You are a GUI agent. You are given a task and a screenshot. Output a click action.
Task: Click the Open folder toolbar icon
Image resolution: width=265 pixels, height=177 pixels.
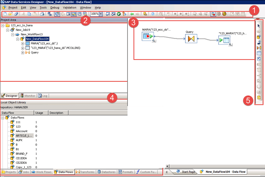pyautogui.click(x=10, y=14)
